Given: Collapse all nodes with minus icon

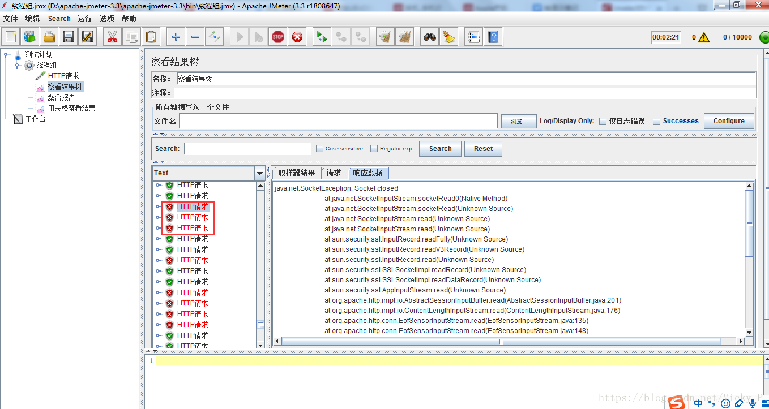Looking at the screenshot, I should [x=195, y=37].
